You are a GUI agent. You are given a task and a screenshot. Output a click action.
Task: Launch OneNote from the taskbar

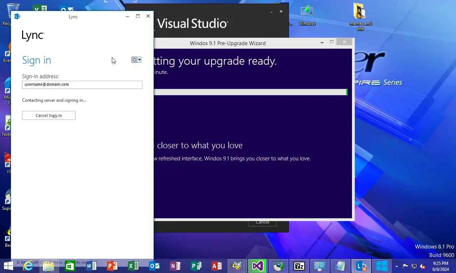pyautogui.click(x=175, y=266)
